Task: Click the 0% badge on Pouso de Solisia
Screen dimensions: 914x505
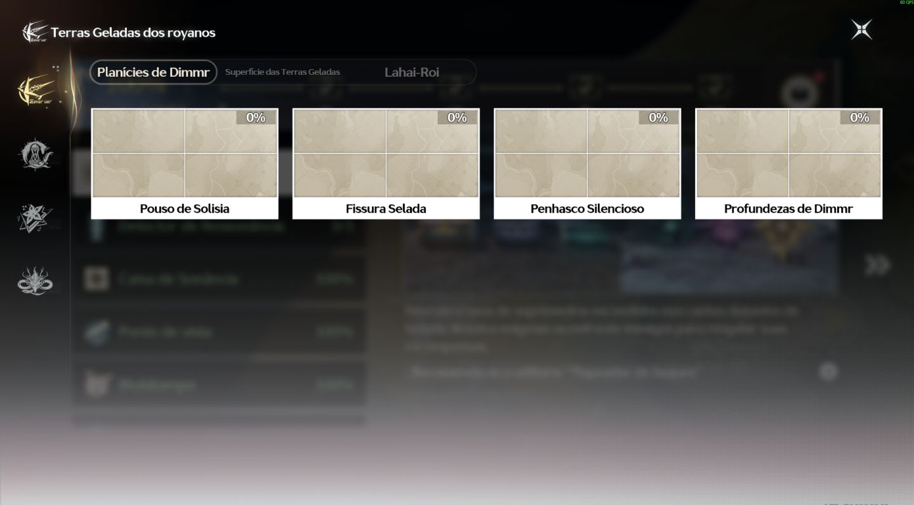Action: [256, 117]
